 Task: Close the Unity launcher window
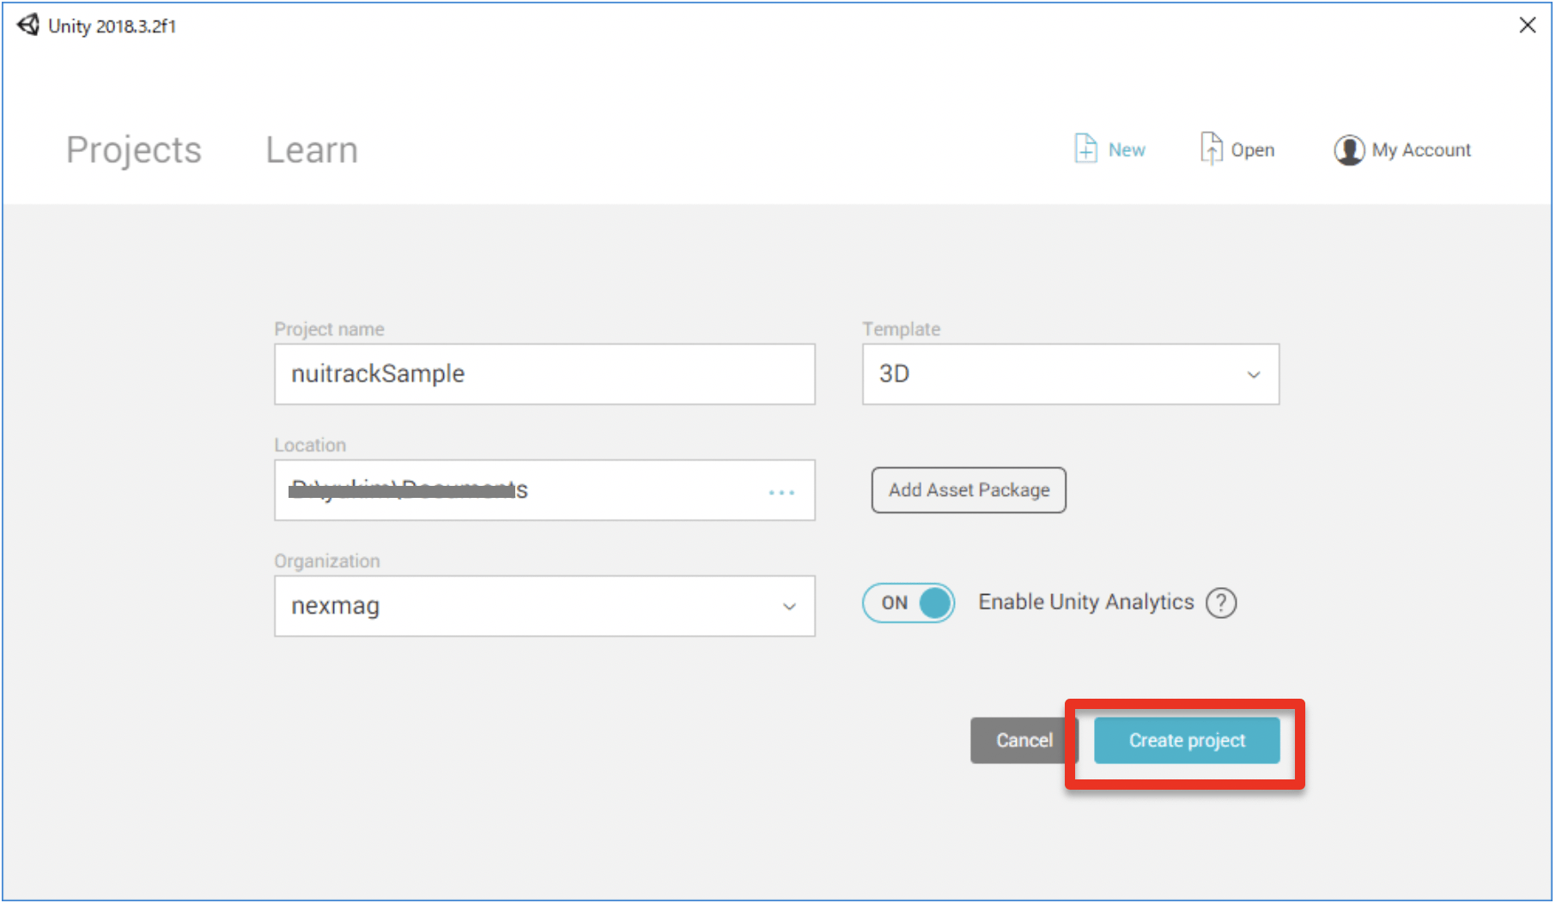pyautogui.click(x=1528, y=25)
